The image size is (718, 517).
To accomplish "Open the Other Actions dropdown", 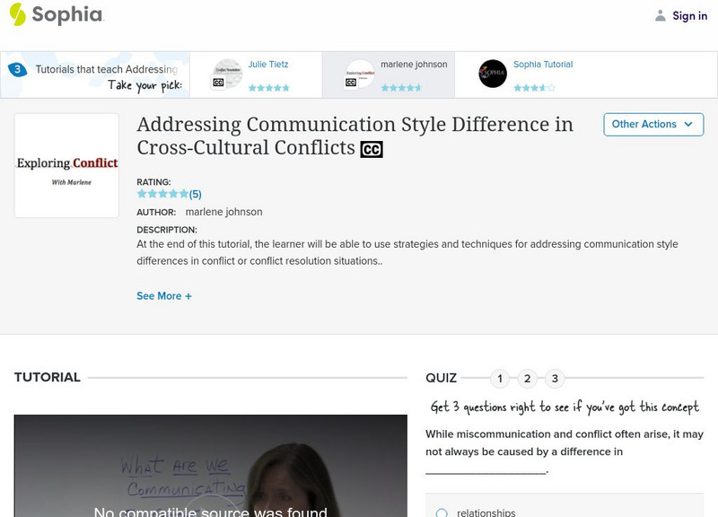I will coord(652,125).
